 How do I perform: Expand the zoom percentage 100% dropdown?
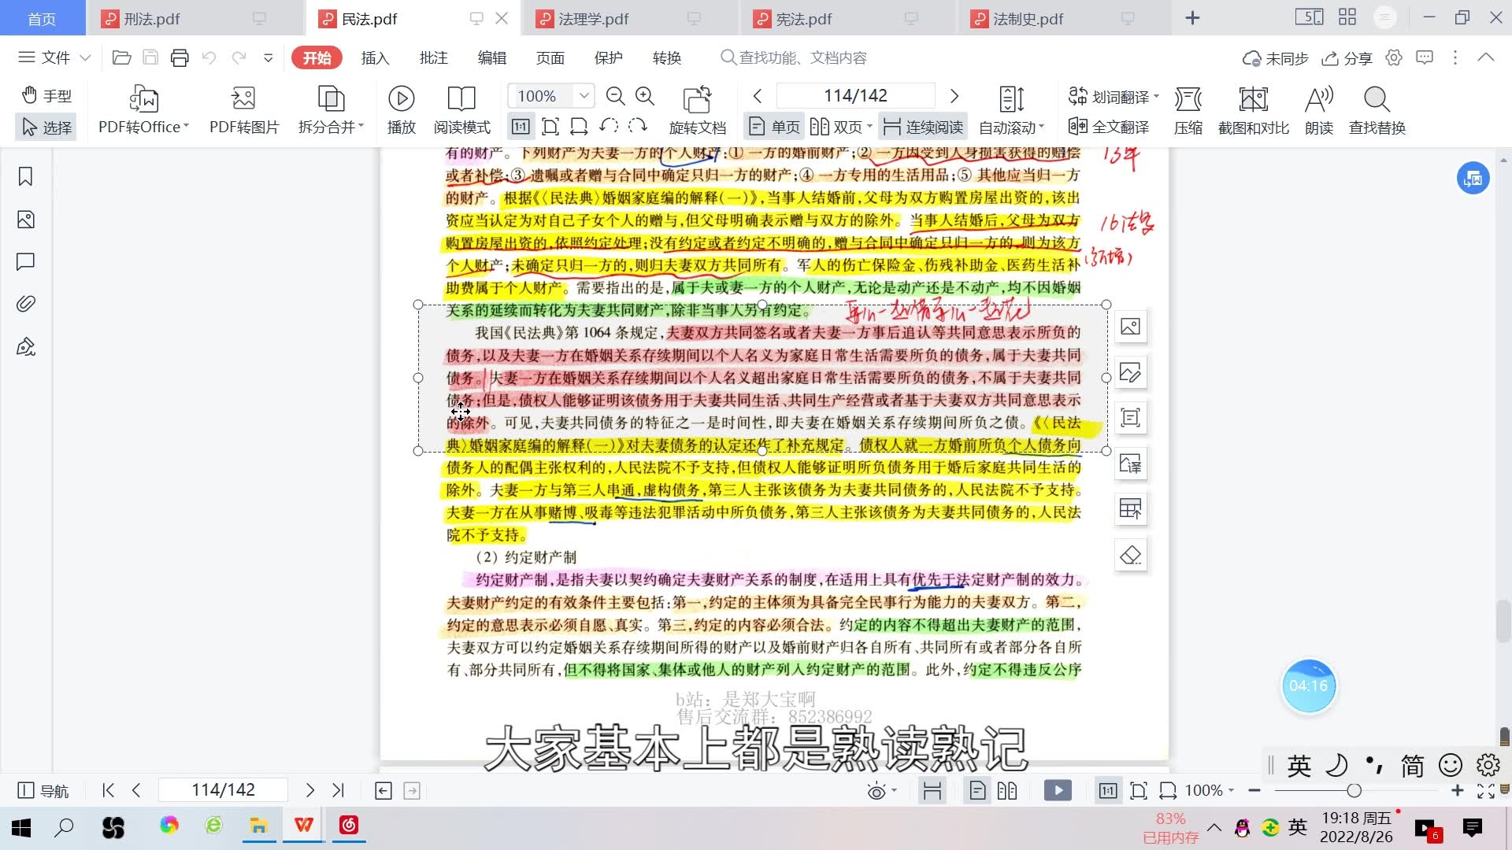(584, 96)
